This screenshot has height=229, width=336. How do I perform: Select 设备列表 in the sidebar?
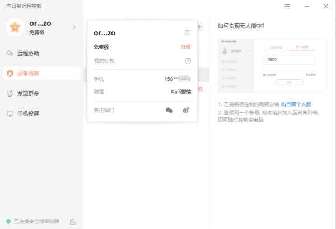click(x=28, y=73)
